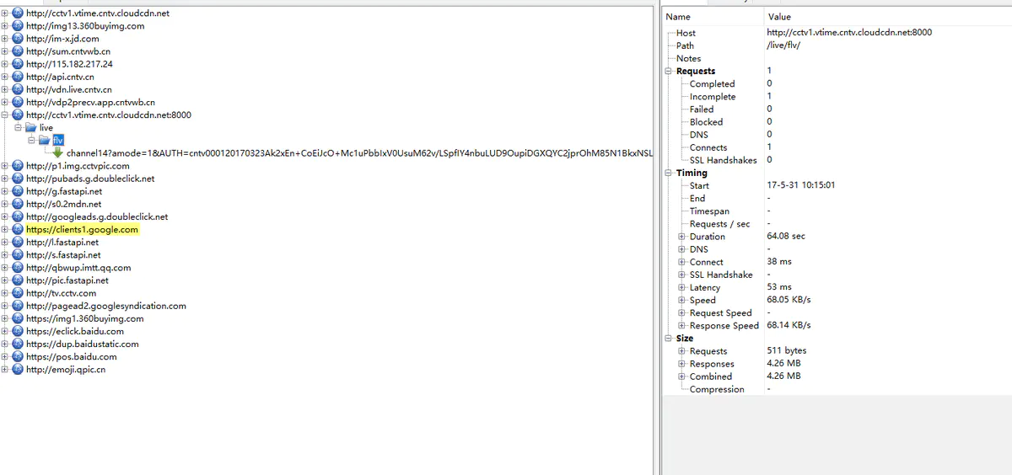Click the globe icon for vdp2precv.app.cntvwb.cn

18,102
